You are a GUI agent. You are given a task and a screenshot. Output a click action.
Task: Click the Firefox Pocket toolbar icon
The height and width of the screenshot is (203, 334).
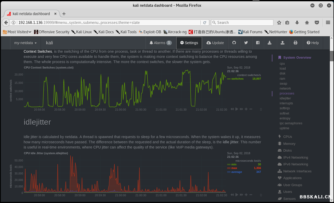pos(317,23)
